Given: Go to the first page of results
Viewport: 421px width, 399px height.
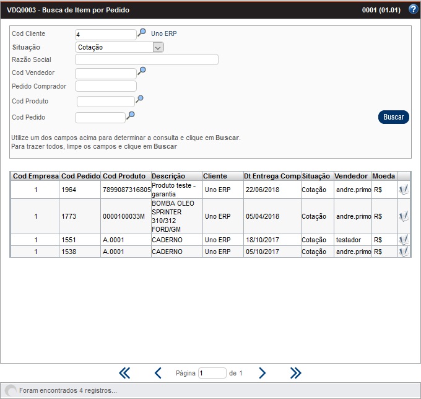Looking at the screenshot, I should tap(124, 372).
